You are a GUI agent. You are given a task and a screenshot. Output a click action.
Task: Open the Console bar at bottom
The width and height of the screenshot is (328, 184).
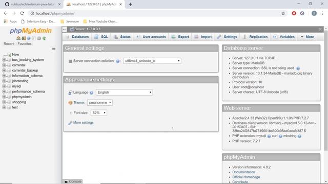(x=73, y=181)
